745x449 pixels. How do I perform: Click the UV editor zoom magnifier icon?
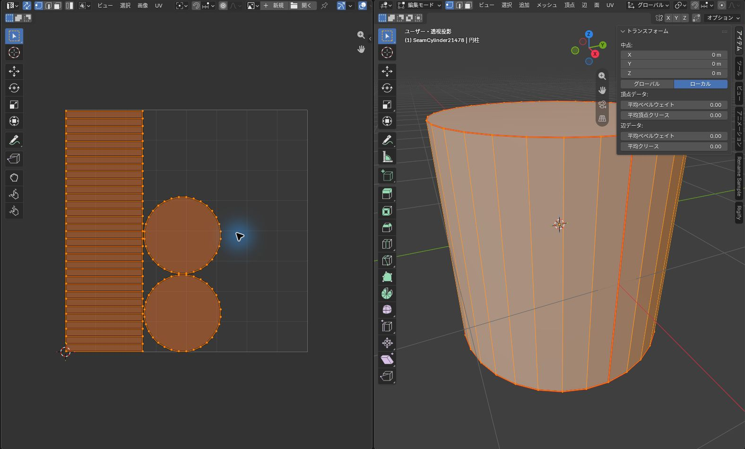coord(361,35)
